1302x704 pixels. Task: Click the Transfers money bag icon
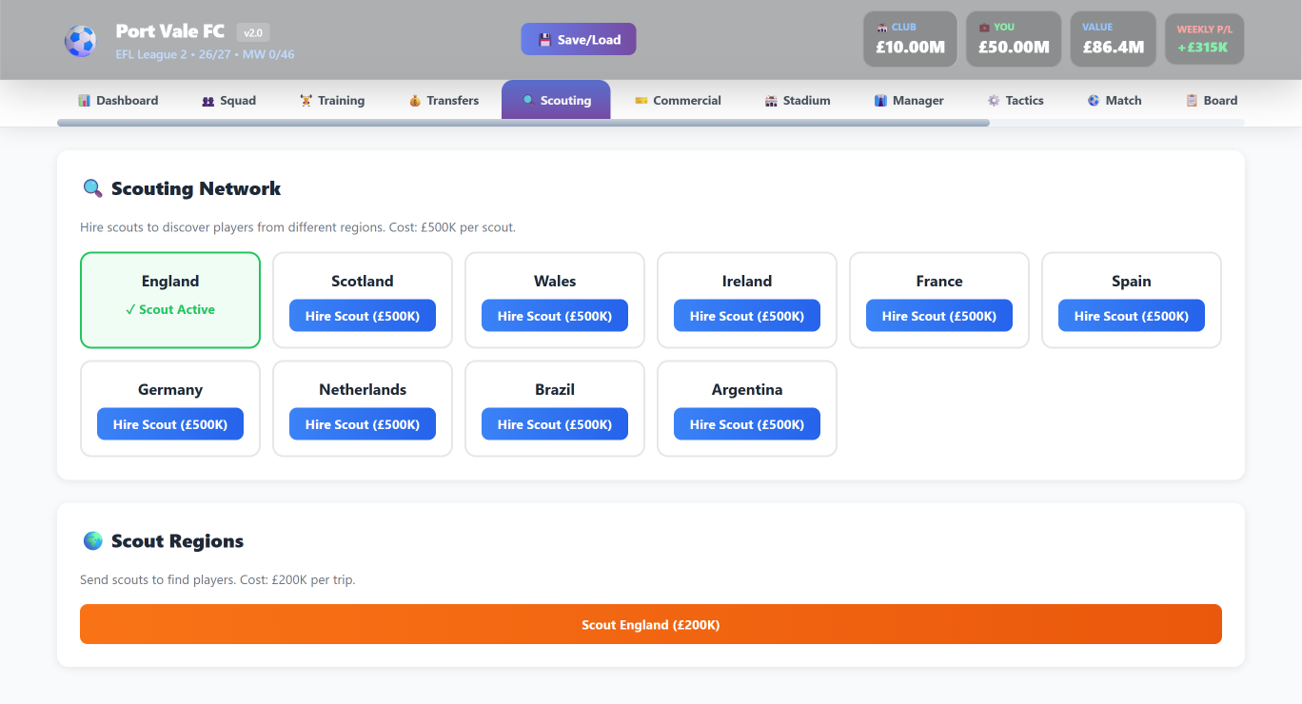(x=415, y=100)
